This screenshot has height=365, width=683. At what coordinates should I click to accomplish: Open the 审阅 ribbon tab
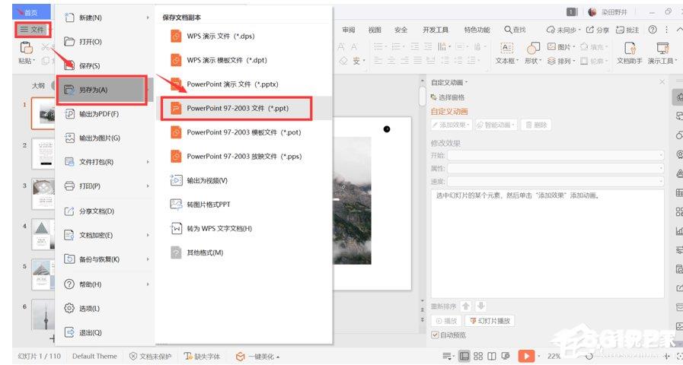click(x=349, y=30)
